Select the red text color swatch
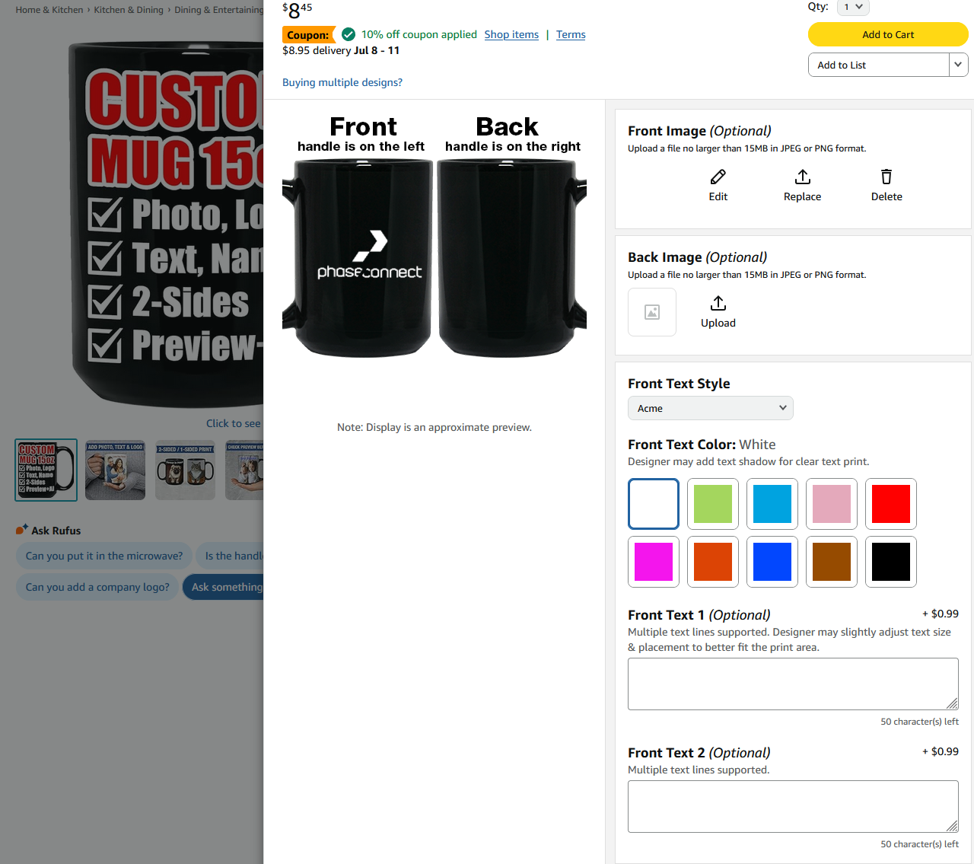974x864 pixels. click(x=891, y=504)
